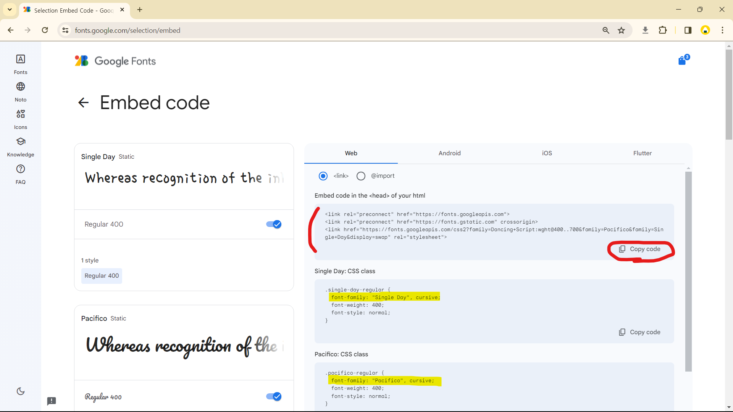
Task: Switch to the Flutter tab
Action: [642, 153]
